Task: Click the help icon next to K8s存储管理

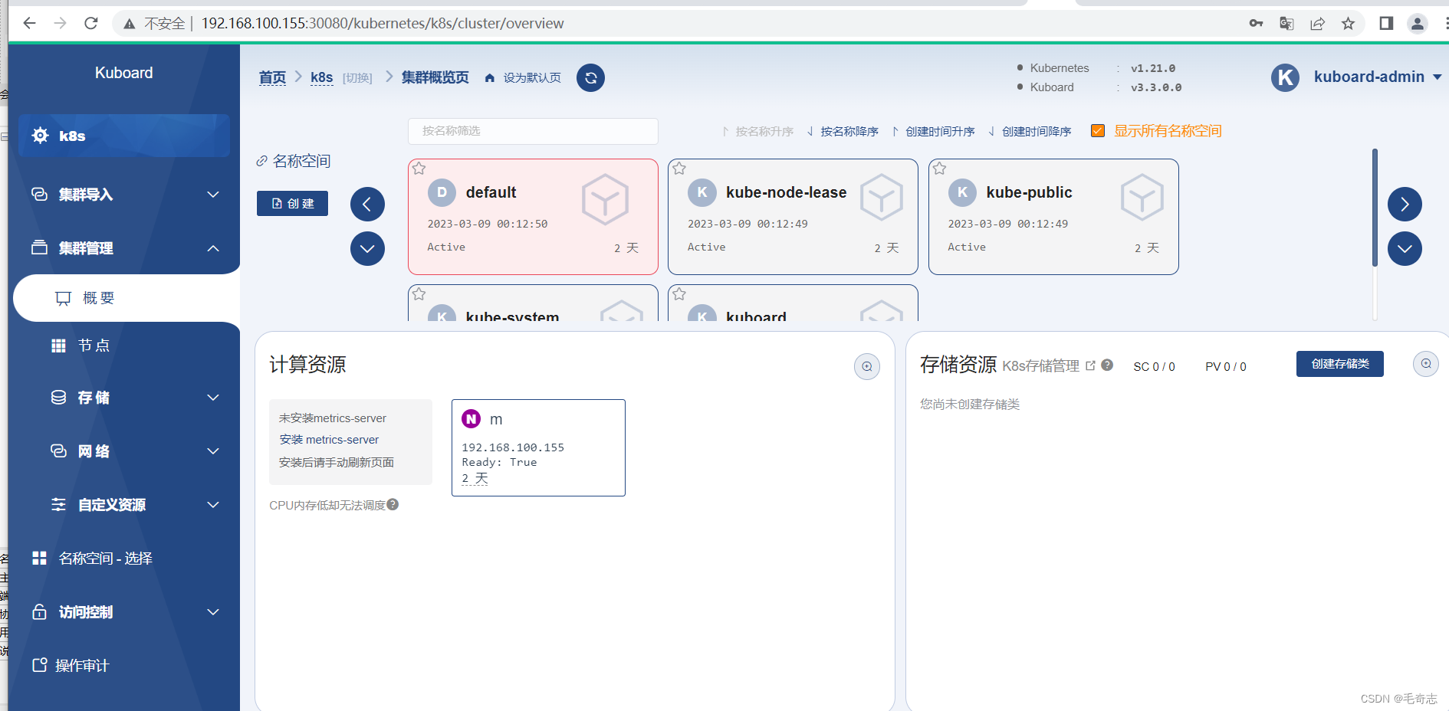Action: coord(1107,365)
